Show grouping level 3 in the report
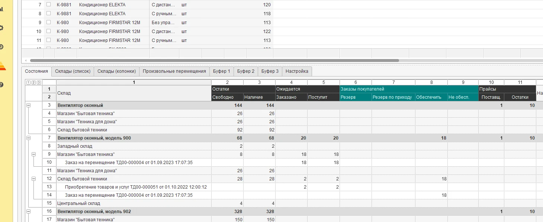Image resolution: width=543 pixels, height=222 pixels. [x=39, y=82]
